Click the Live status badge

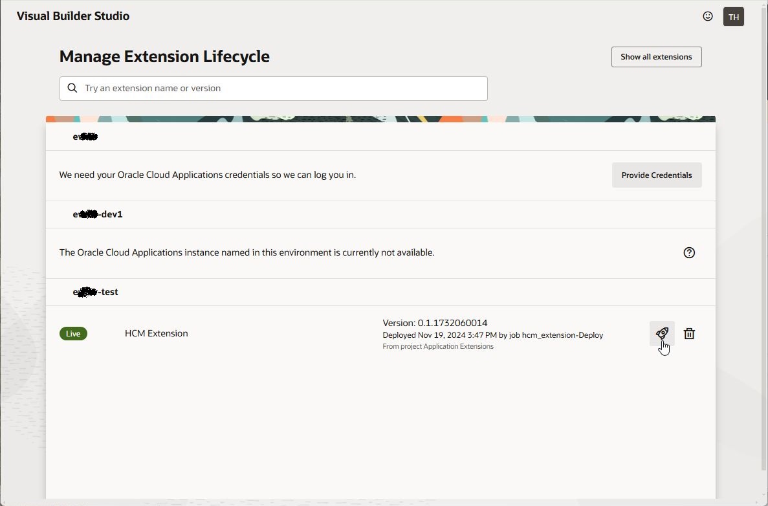pos(74,334)
